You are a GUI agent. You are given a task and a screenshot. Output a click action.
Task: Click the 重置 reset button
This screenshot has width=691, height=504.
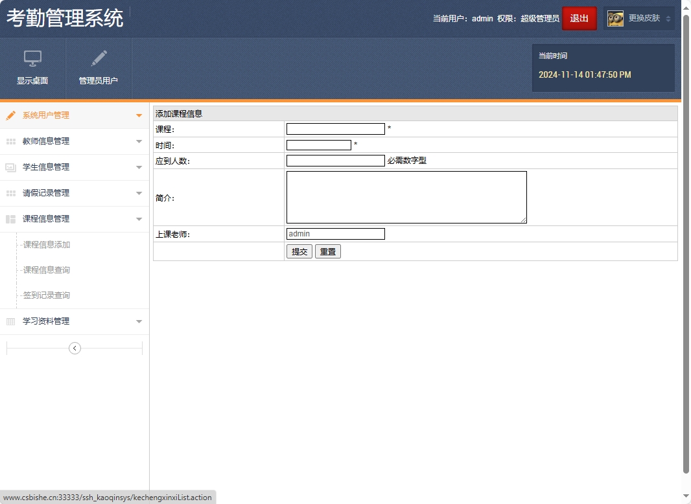tap(327, 251)
